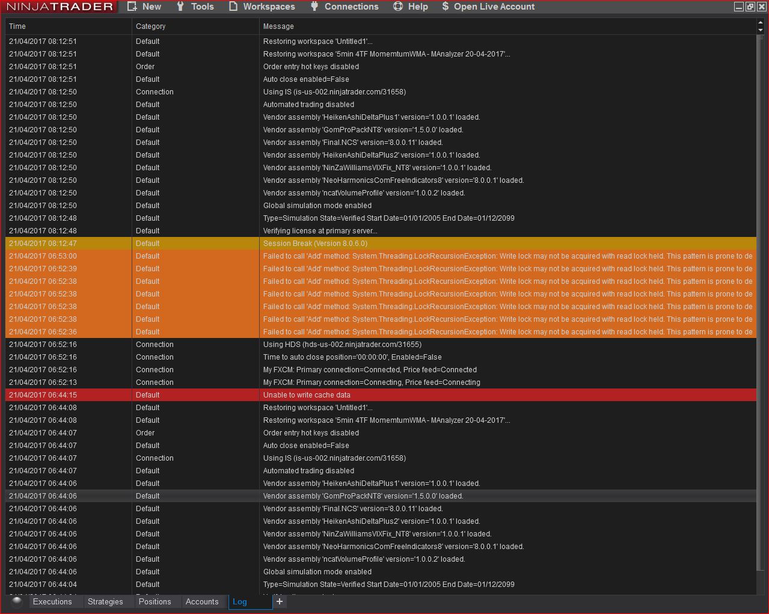The image size is (769, 614).
Task: Open the Workspaces menu
Action: click(x=262, y=7)
